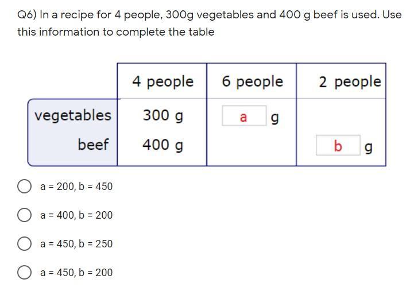Screen dimensions: 406x291
Task: Click the red 'a' input box
Action: [x=244, y=116]
